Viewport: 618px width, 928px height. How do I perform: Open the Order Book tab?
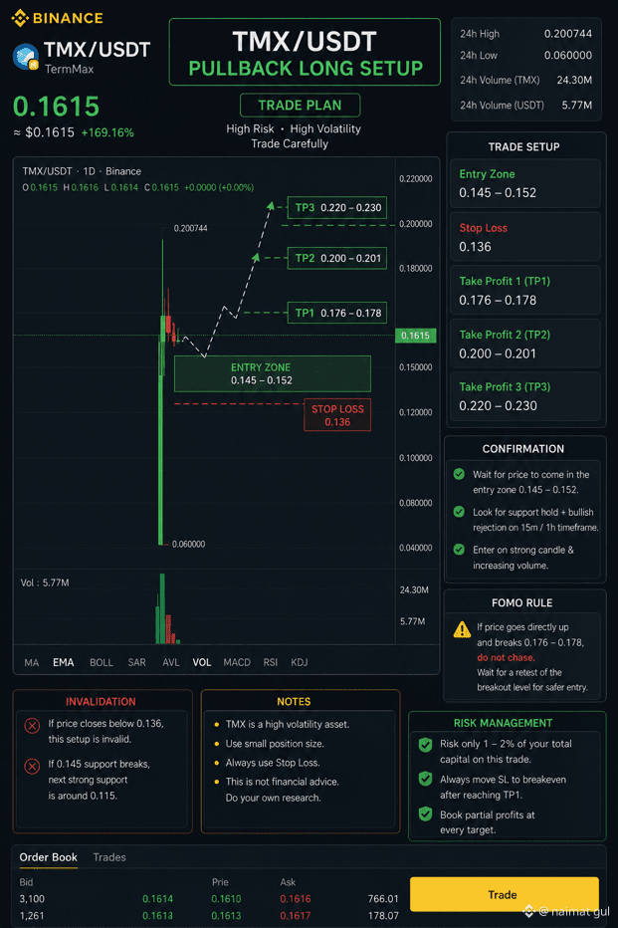(49, 857)
